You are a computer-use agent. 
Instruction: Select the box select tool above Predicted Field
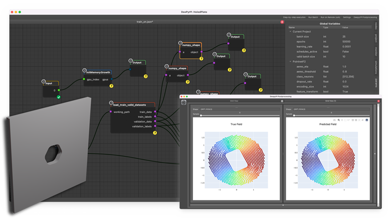point(345,120)
